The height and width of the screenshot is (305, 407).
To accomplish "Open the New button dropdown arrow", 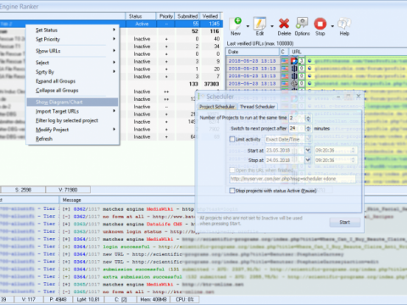I will click(x=248, y=26).
